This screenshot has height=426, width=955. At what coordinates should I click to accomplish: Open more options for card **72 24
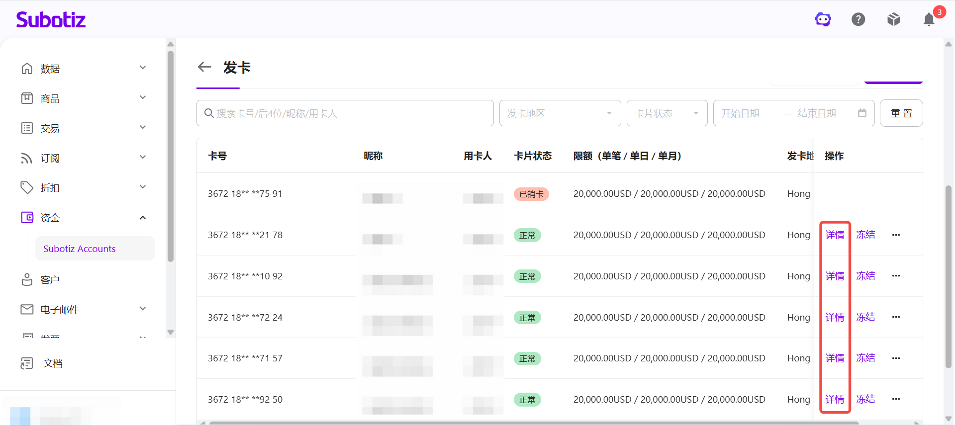896,317
